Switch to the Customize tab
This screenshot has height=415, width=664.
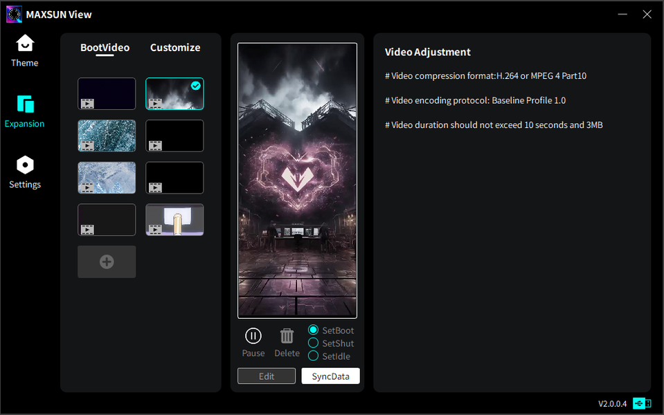tap(175, 48)
